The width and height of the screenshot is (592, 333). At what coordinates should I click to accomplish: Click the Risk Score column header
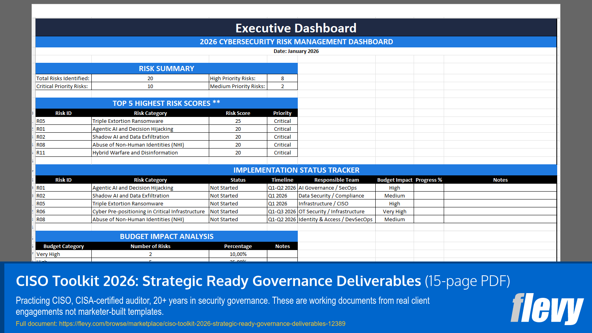238,113
